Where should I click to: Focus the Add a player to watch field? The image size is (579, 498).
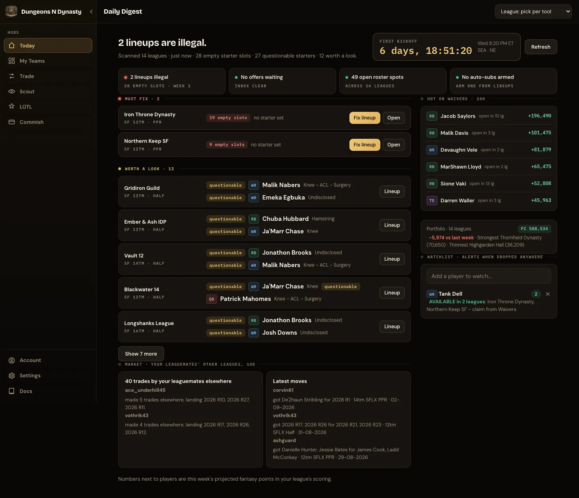pos(489,276)
